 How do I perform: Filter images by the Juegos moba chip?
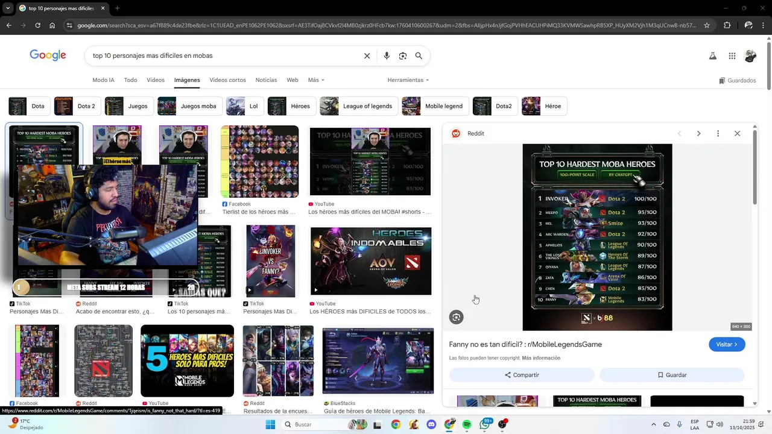(x=189, y=106)
